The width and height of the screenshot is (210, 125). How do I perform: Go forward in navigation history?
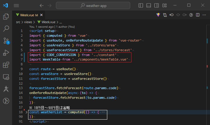pos(50,5)
